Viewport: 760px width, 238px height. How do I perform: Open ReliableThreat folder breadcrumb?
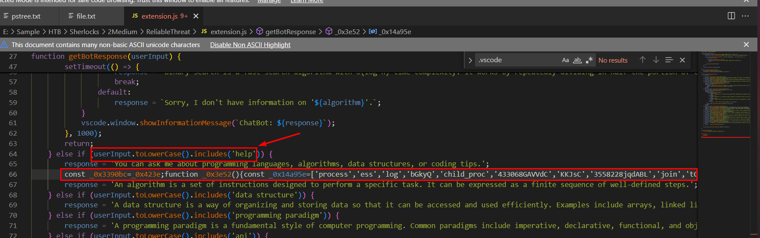[x=168, y=32]
